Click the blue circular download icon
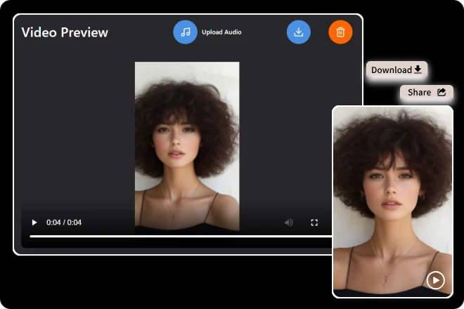This screenshot has width=464, height=309. (298, 32)
